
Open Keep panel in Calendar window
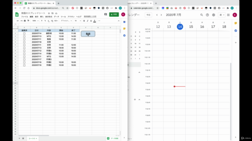[236, 23]
